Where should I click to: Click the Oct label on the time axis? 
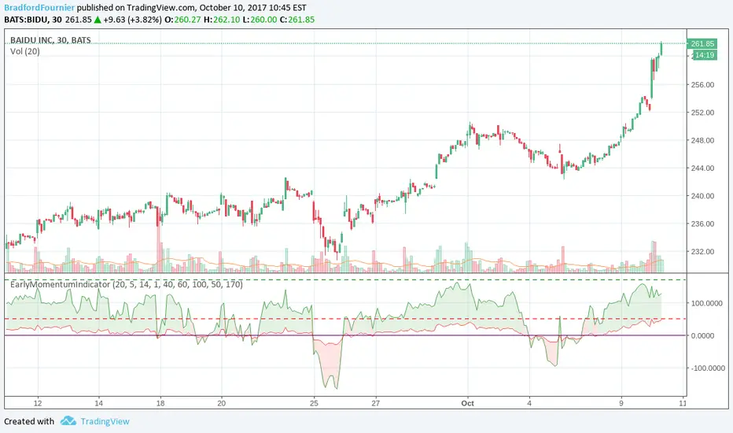(467, 403)
